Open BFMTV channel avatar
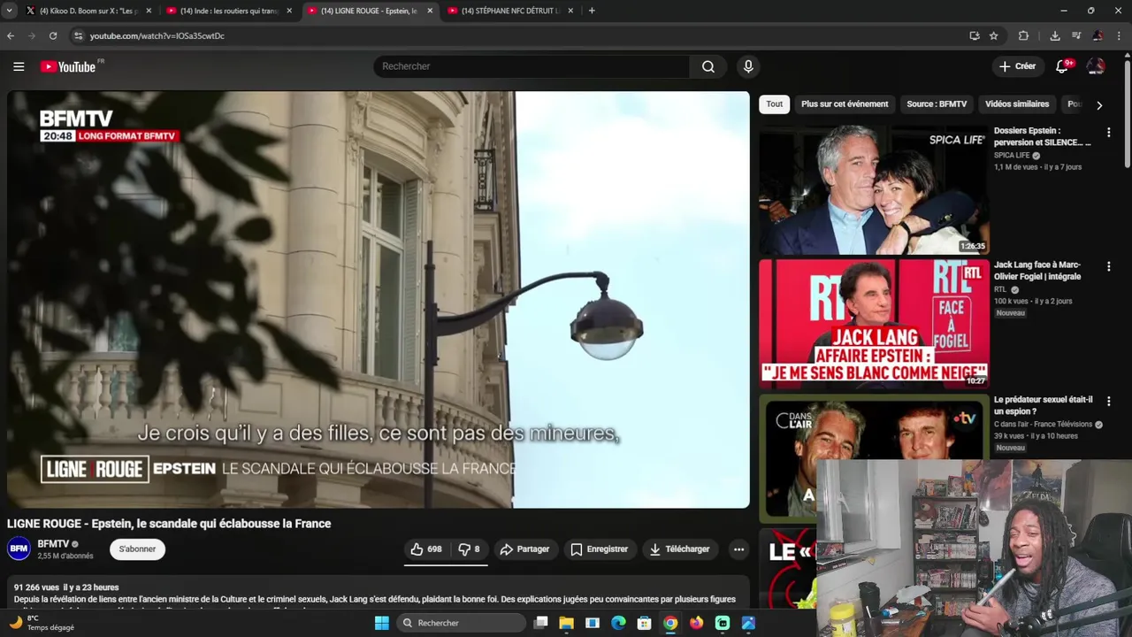The width and height of the screenshot is (1132, 637). [x=19, y=549]
